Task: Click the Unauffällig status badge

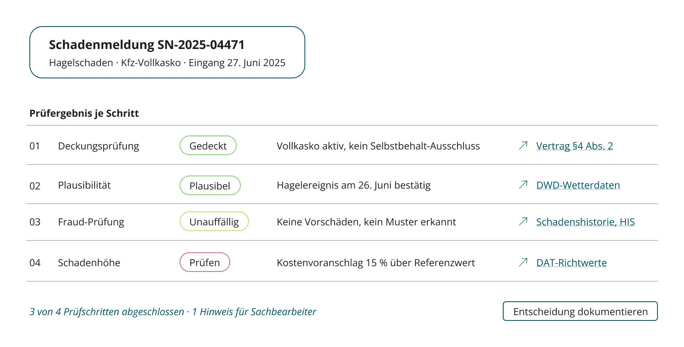Action: (x=214, y=221)
